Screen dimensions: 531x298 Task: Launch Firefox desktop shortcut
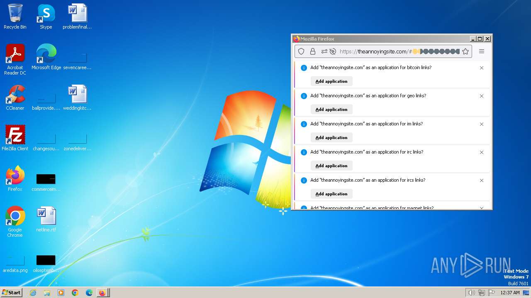click(x=15, y=179)
